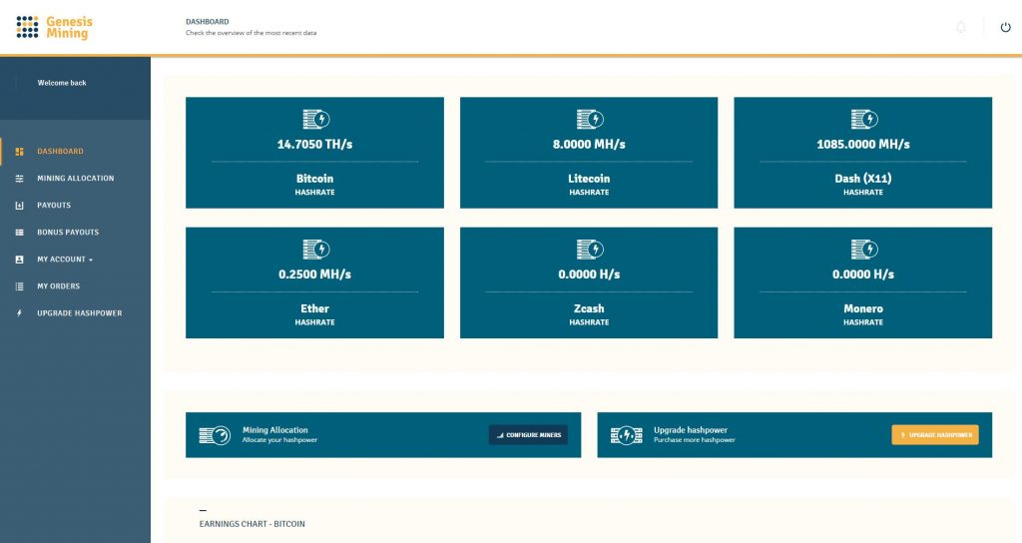
Task: Click the 0.2500 MH/s value
Action: click(x=314, y=274)
